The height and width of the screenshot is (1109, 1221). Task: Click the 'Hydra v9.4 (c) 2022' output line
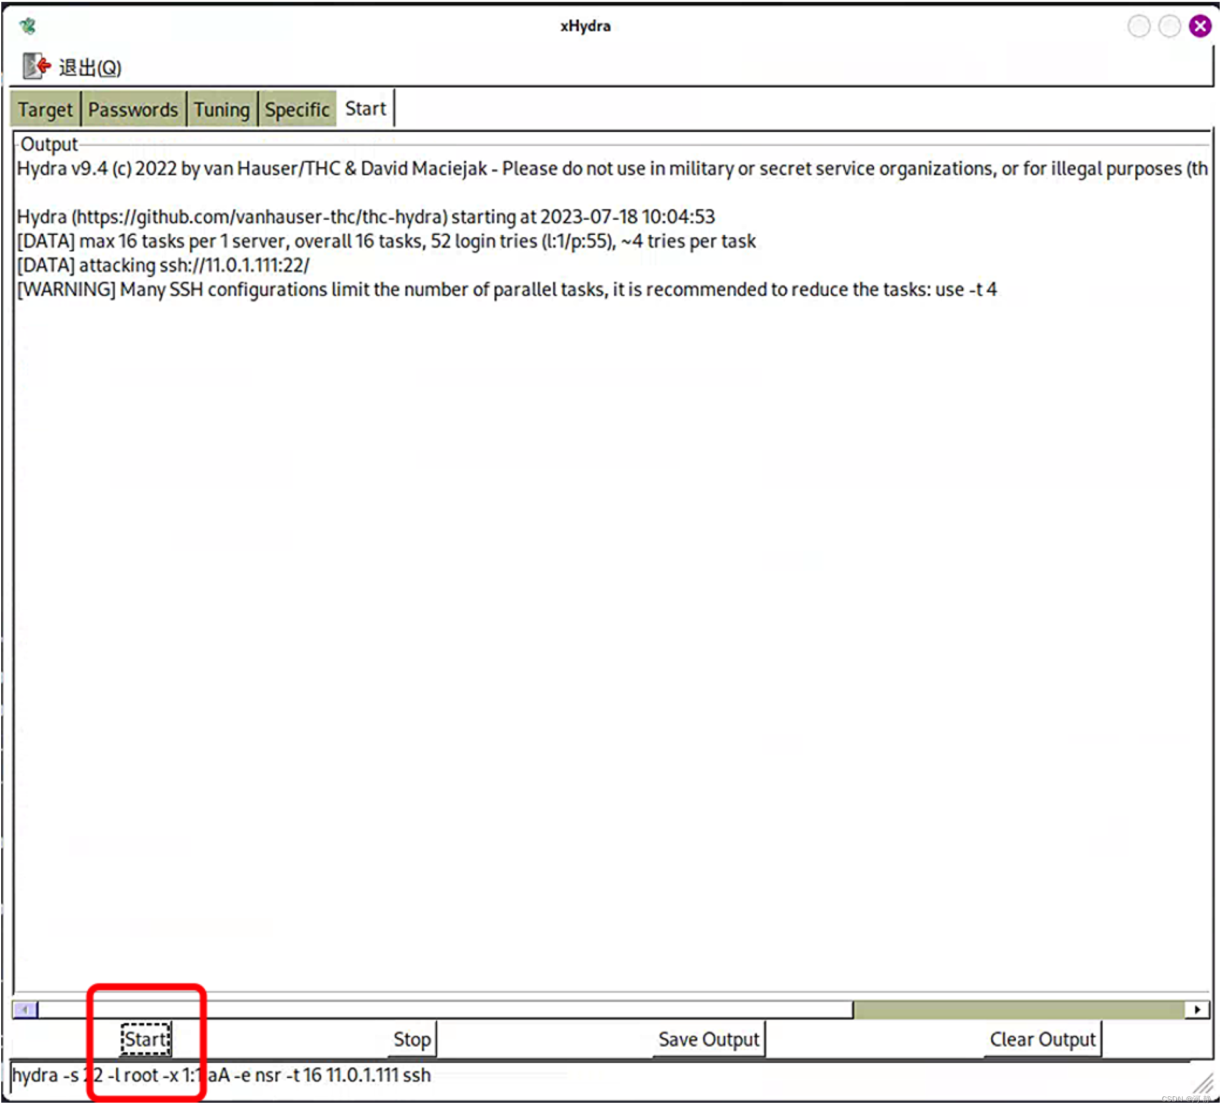[x=612, y=169]
